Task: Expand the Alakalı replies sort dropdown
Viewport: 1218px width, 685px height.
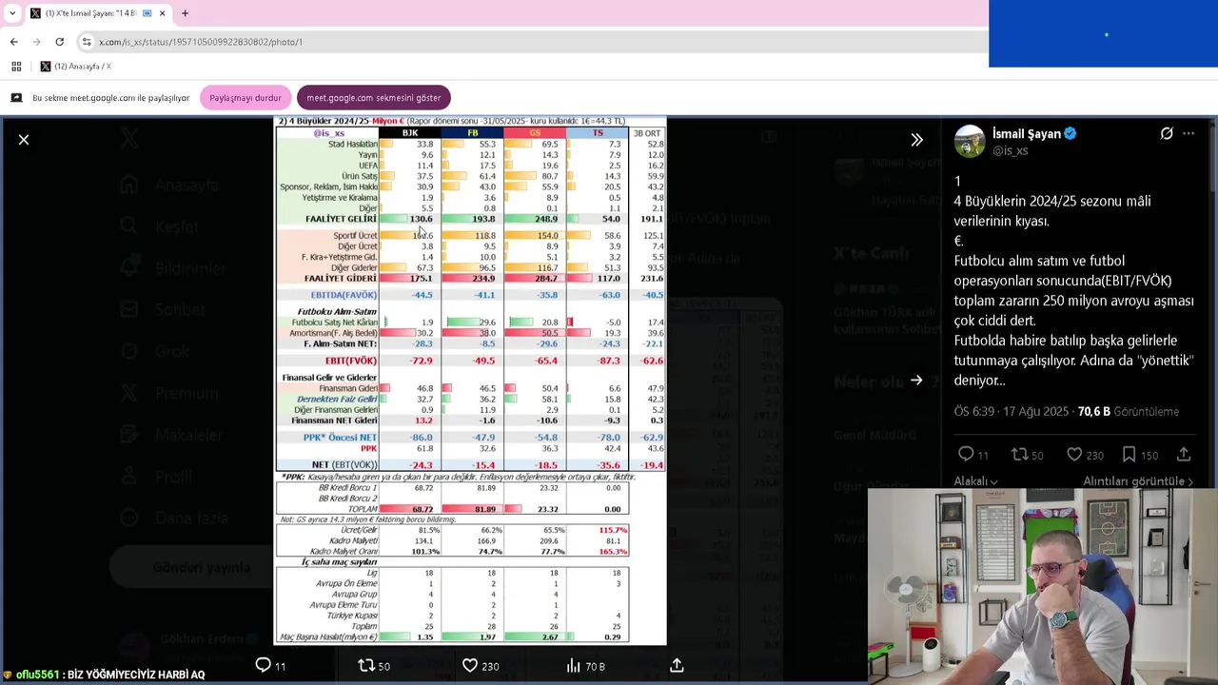Action: tap(975, 481)
